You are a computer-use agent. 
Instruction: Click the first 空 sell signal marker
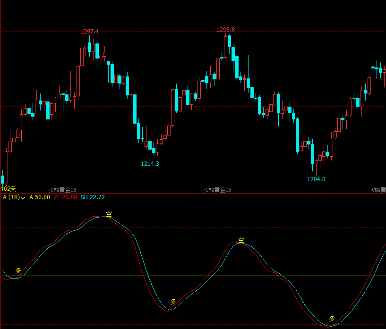pyautogui.click(x=109, y=214)
